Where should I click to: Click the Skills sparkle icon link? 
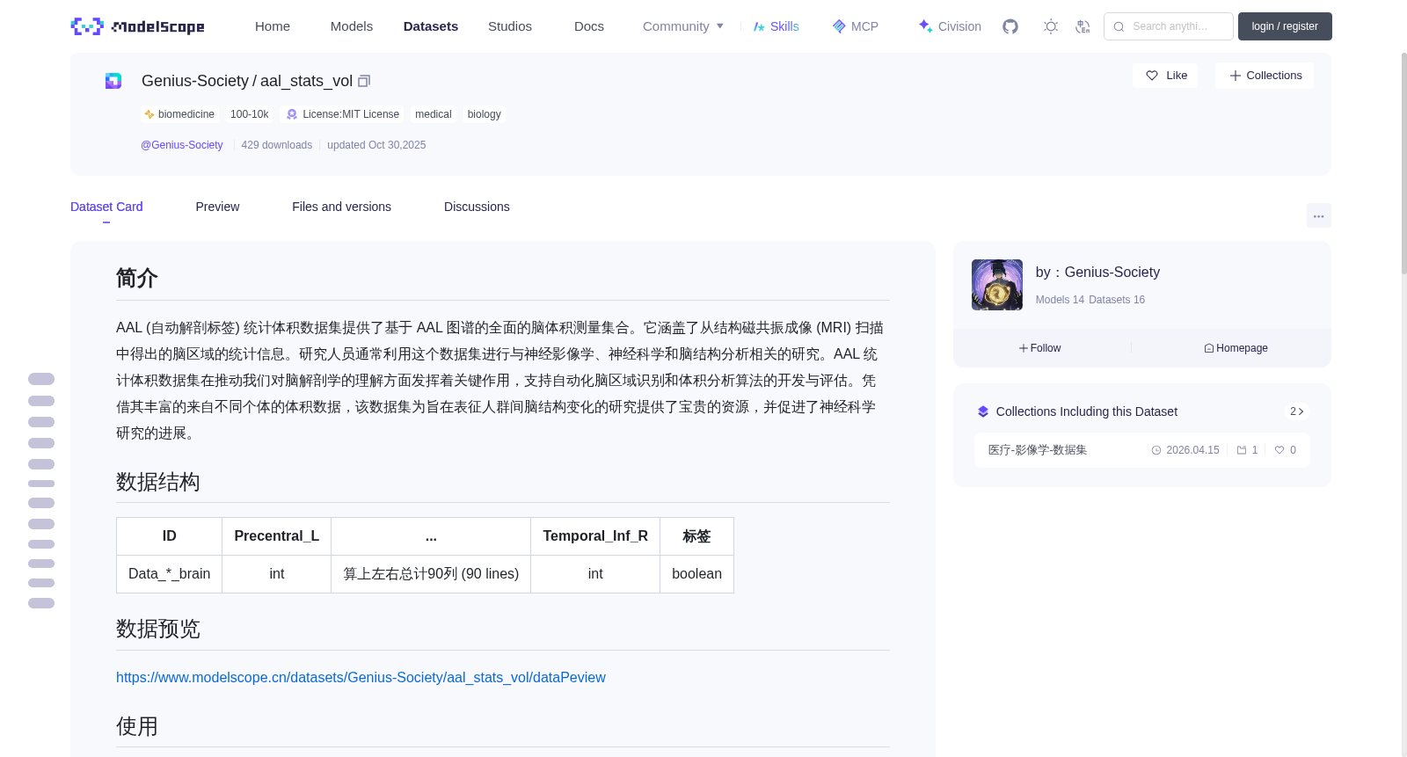point(776,26)
